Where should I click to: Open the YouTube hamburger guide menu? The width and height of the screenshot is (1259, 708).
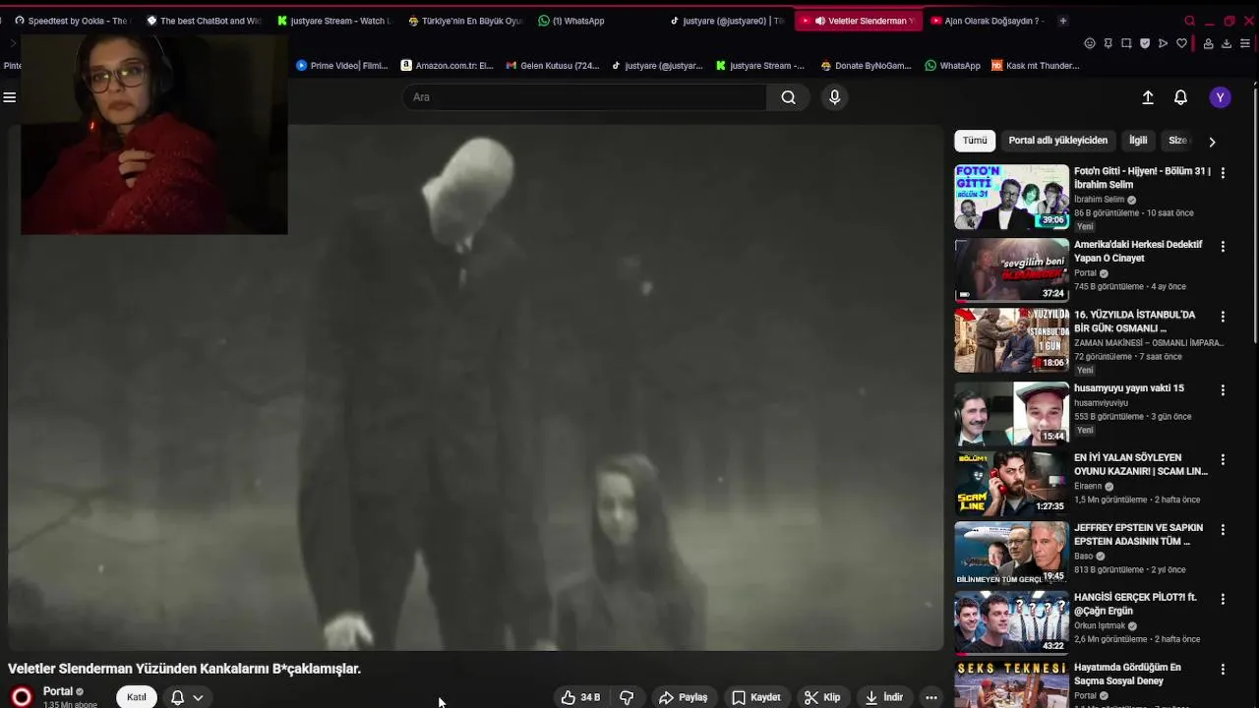coord(10,97)
